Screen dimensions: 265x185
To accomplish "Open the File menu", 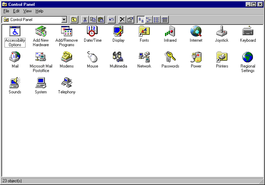I will pos(6,11).
